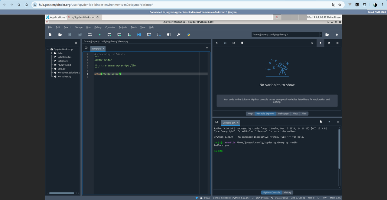Click the heart icon in status bar
Viewport: 387px width, 200px height.
(x=197, y=198)
